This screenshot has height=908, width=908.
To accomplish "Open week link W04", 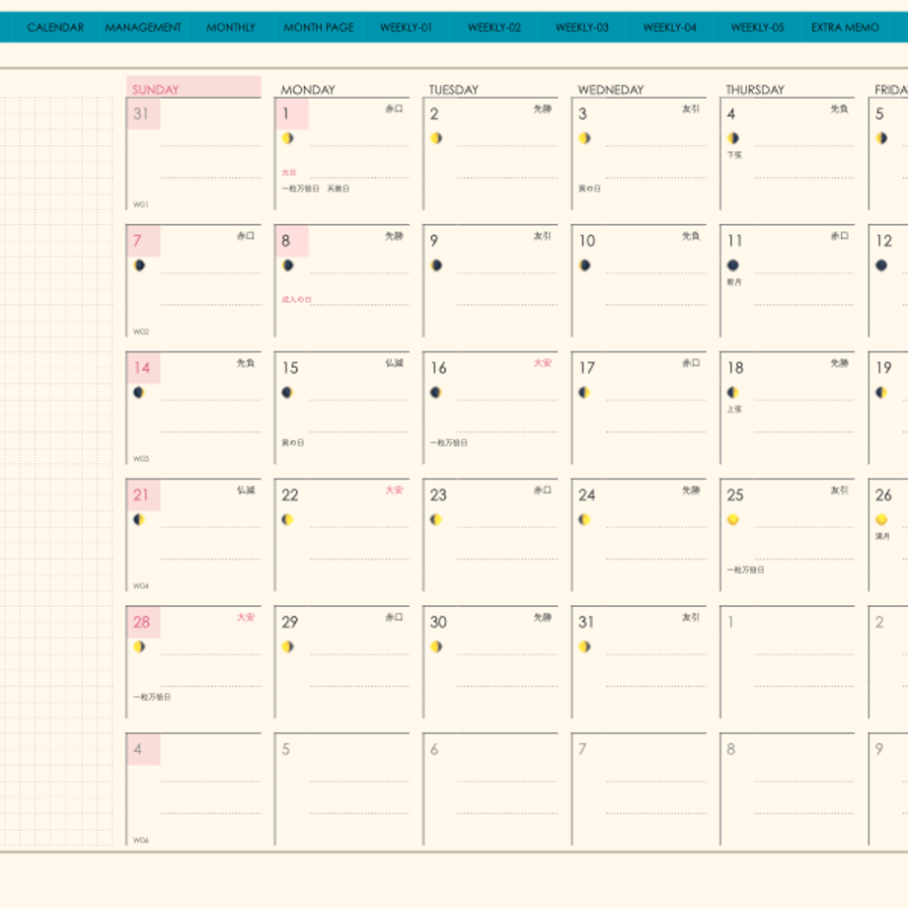I will tap(141, 585).
